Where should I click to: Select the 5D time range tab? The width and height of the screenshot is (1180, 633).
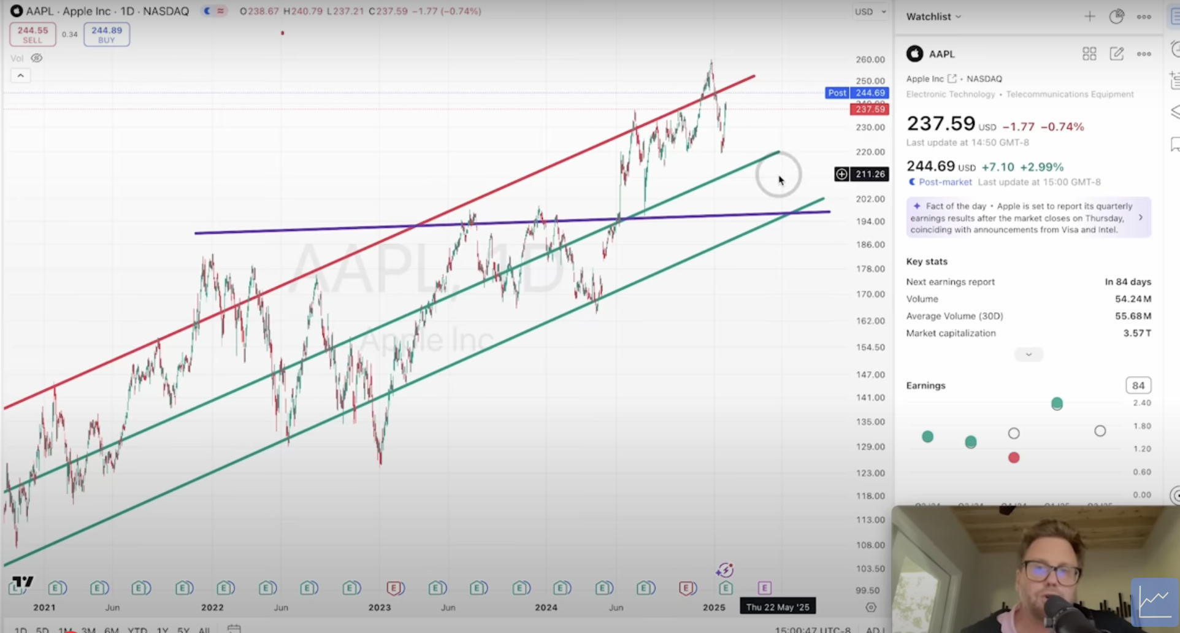pos(42,629)
